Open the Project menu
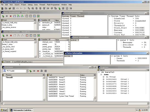The image size is (150, 112). [x=24, y=5]
